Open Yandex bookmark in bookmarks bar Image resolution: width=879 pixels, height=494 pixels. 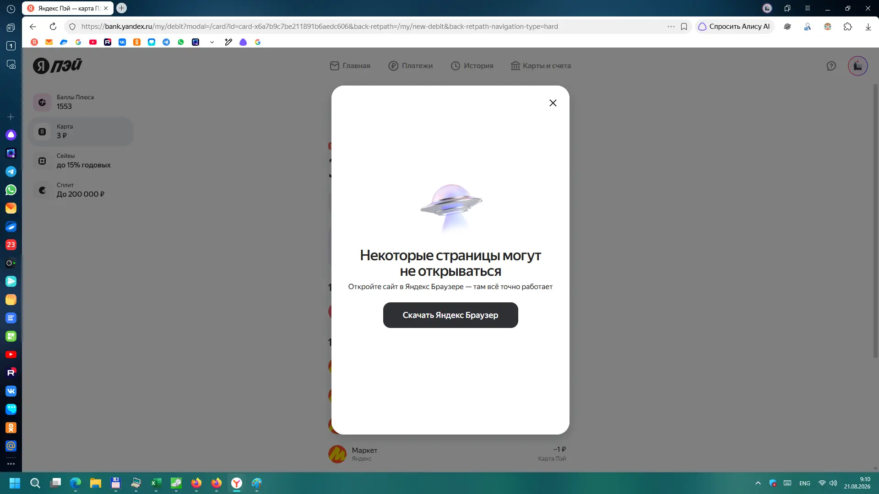[34, 42]
